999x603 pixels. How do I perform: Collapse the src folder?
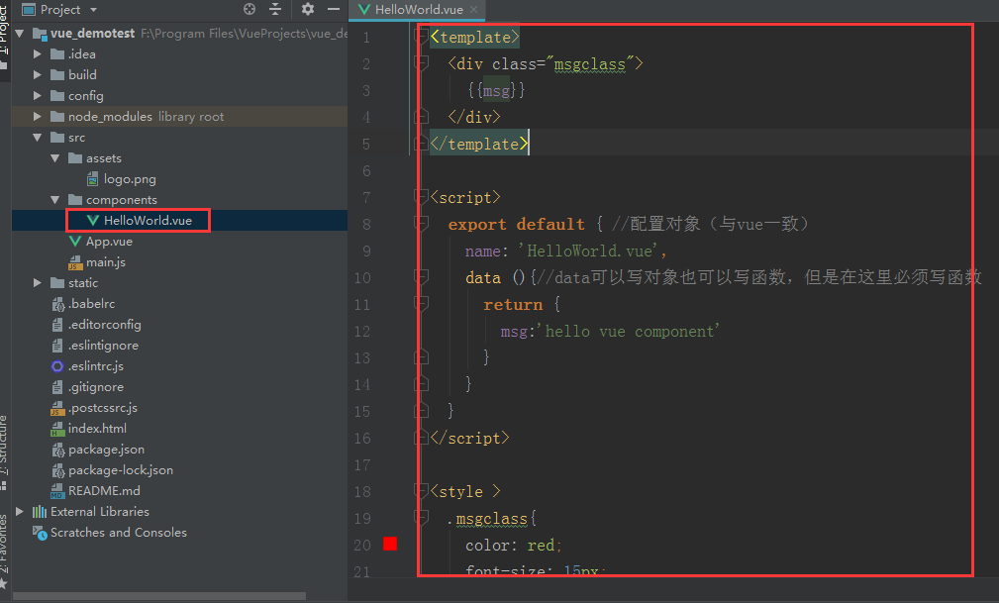(x=37, y=137)
